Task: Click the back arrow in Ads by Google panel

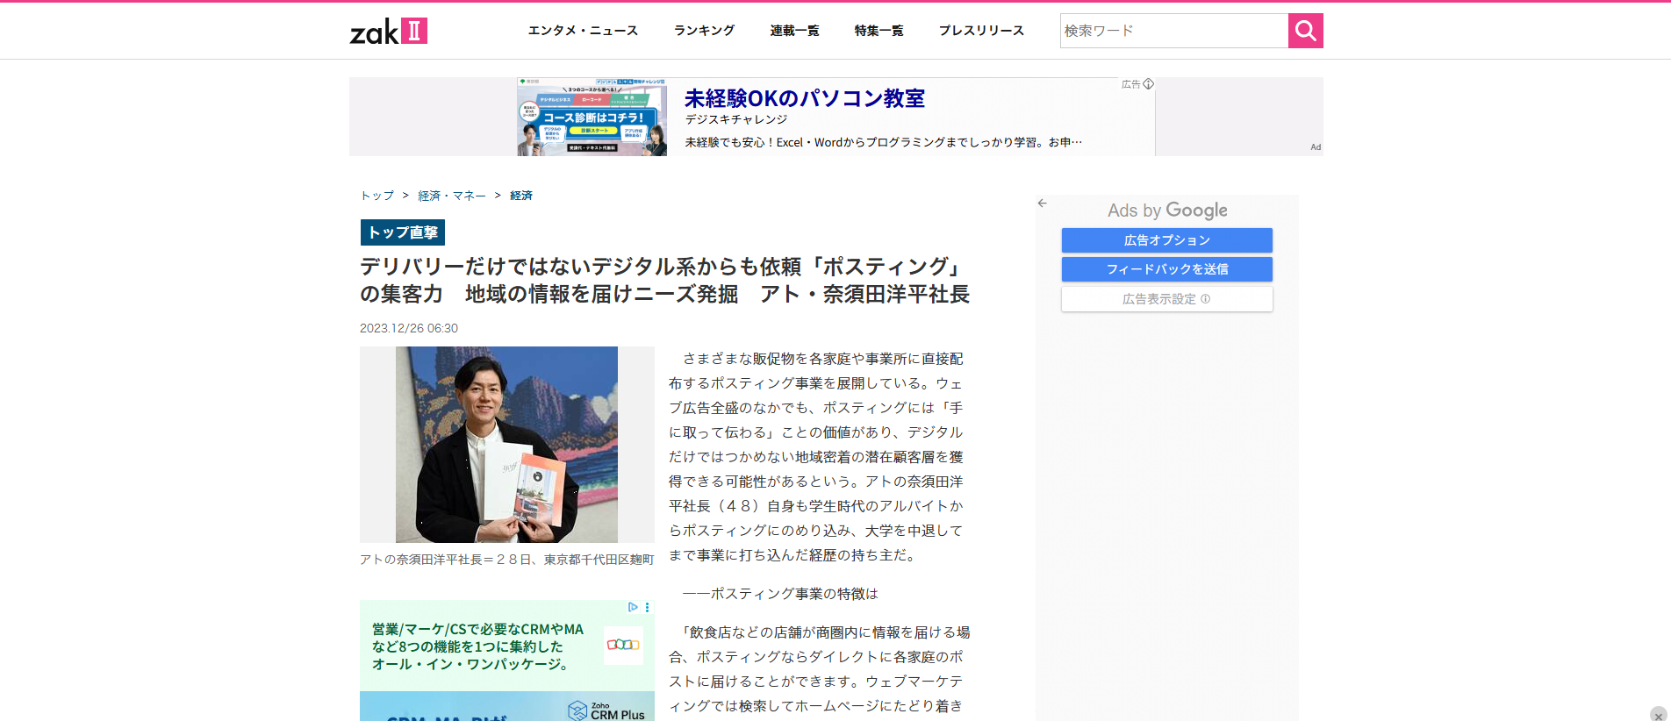Action: point(1043,203)
